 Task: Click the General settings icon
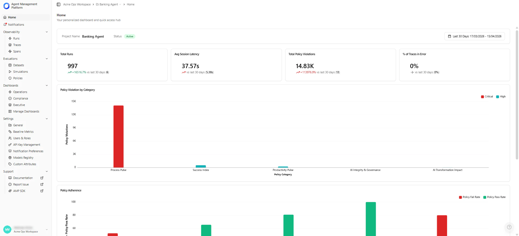point(10,125)
